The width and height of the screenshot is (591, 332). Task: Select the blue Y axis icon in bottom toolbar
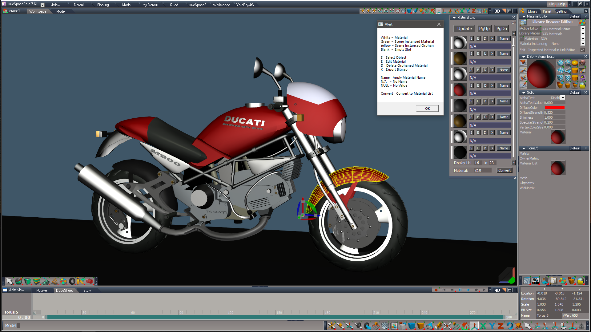[492, 326]
